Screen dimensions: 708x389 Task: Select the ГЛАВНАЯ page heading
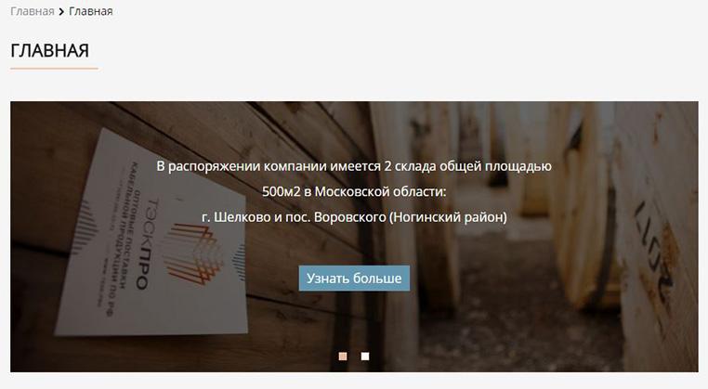click(49, 50)
